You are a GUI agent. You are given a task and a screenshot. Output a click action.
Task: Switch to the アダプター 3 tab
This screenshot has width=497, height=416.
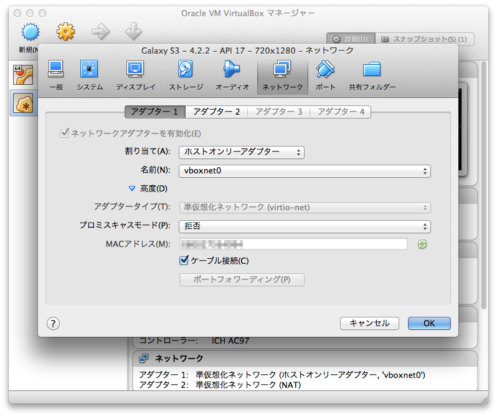pyautogui.click(x=278, y=112)
